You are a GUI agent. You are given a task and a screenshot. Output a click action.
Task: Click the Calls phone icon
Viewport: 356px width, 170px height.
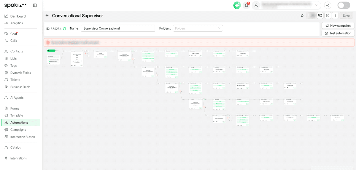(x=6, y=41)
